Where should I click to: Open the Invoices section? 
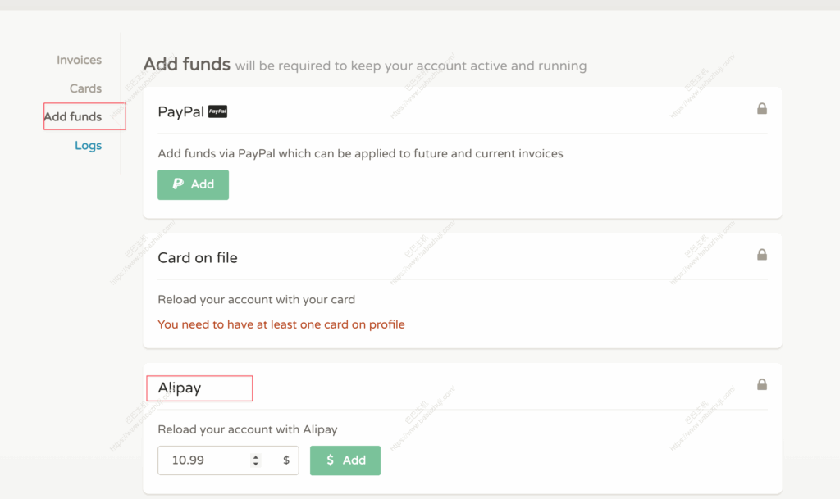click(x=79, y=60)
